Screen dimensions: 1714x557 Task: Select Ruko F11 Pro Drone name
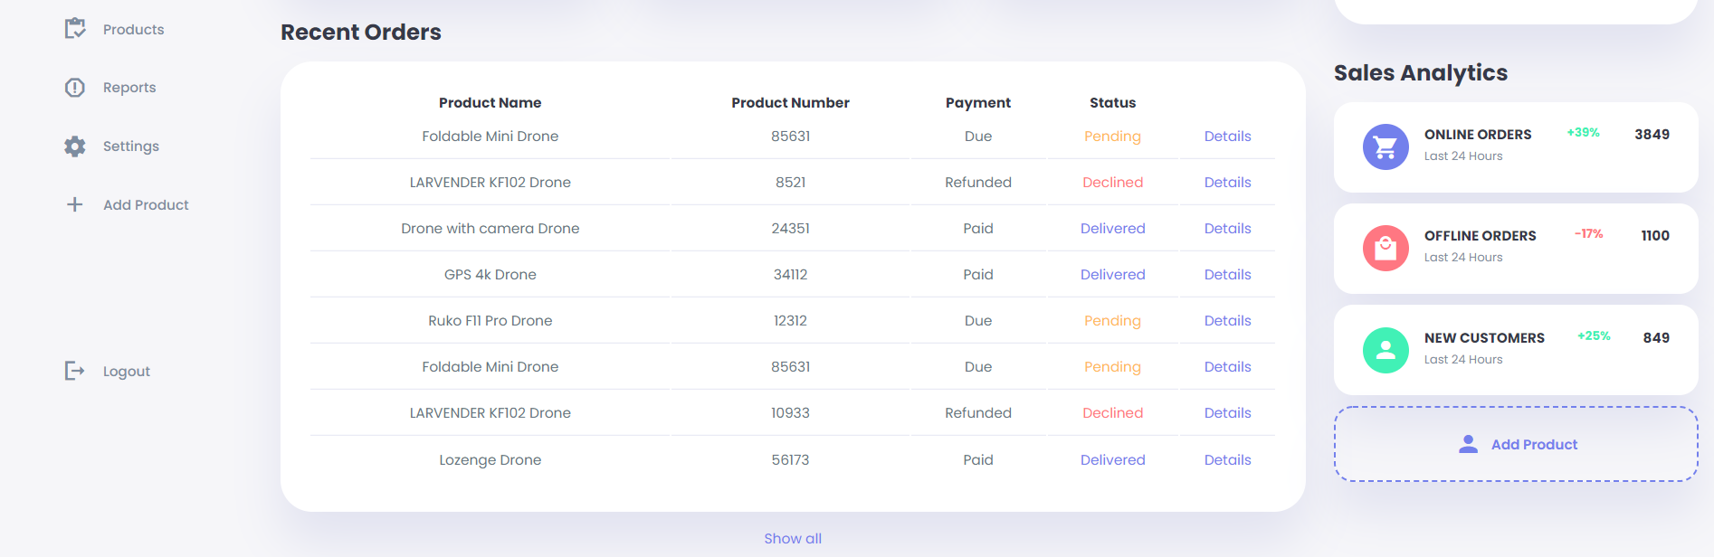click(x=490, y=321)
